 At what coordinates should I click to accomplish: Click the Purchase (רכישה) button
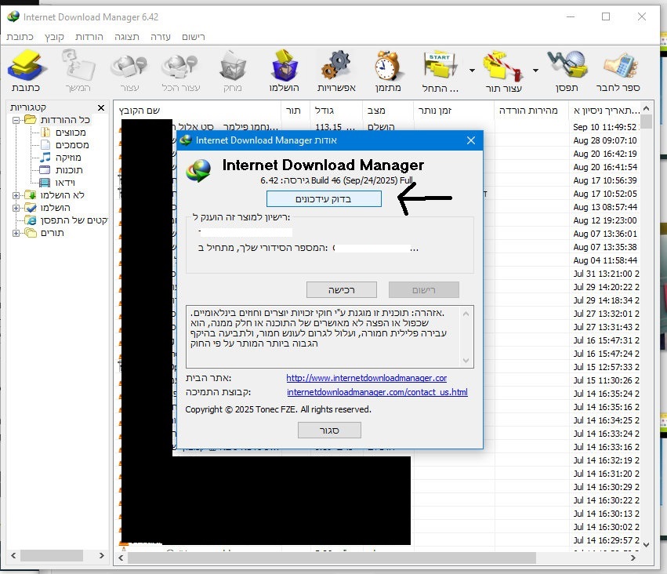[341, 290]
